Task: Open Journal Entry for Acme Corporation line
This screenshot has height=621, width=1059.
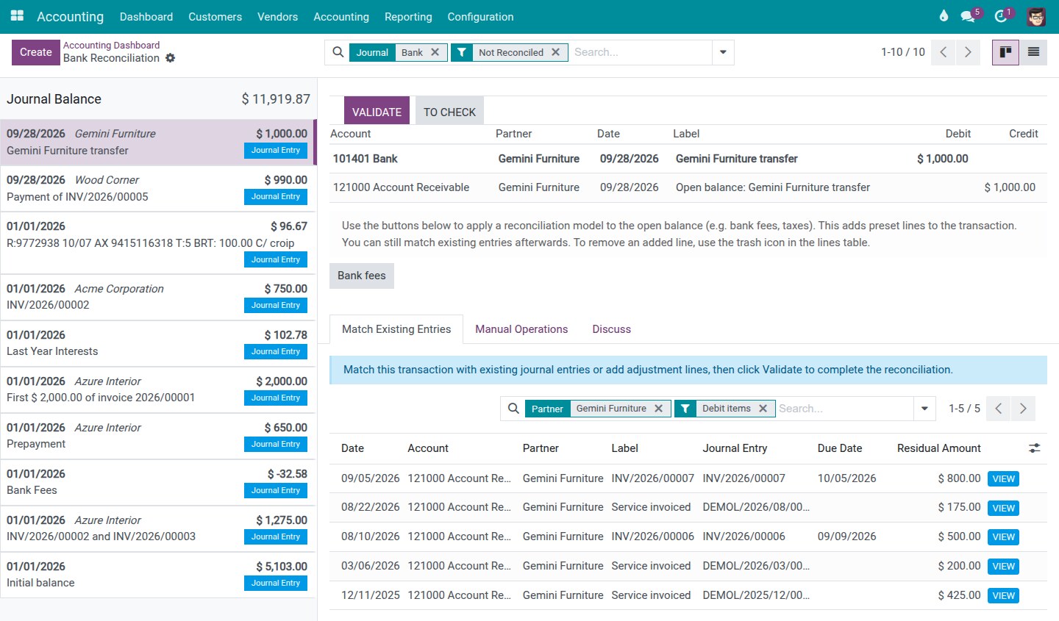Action: coord(276,306)
